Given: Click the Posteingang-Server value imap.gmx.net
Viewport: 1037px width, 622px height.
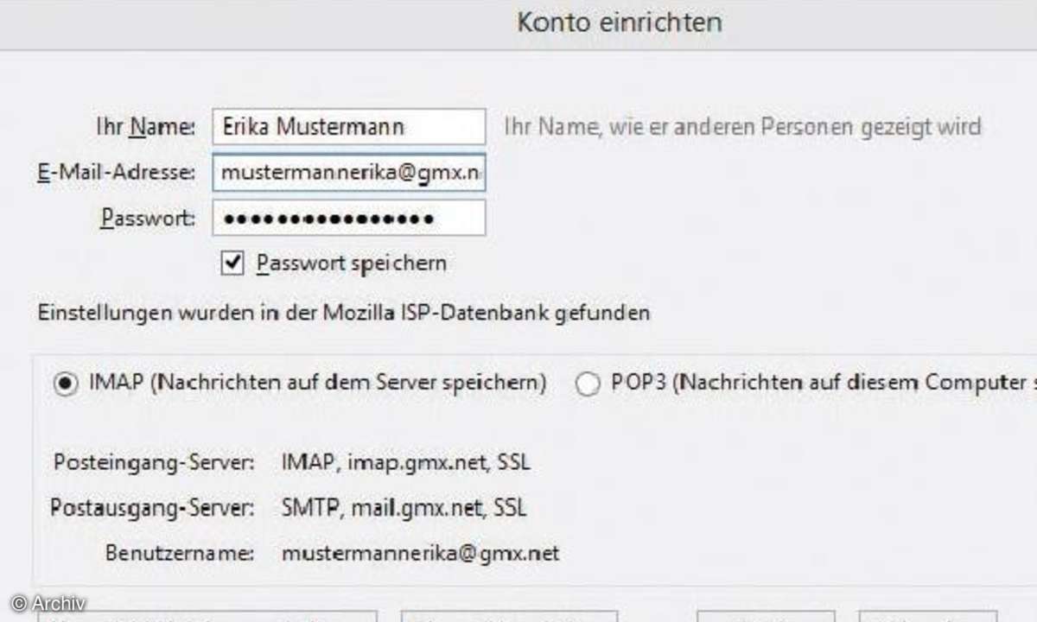Looking at the screenshot, I should (x=406, y=462).
